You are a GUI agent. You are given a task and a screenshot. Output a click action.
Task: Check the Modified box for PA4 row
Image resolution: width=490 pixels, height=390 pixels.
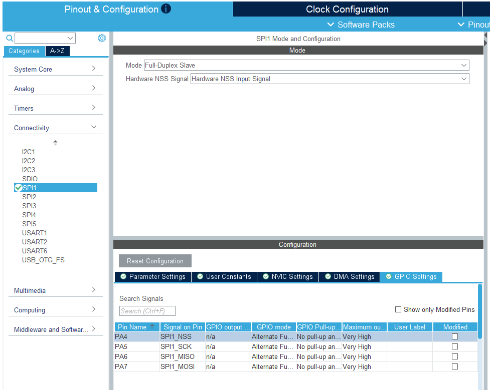(x=455, y=336)
